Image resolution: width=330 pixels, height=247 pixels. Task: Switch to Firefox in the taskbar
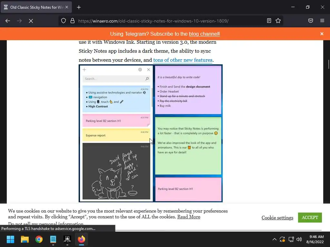pos(82,239)
